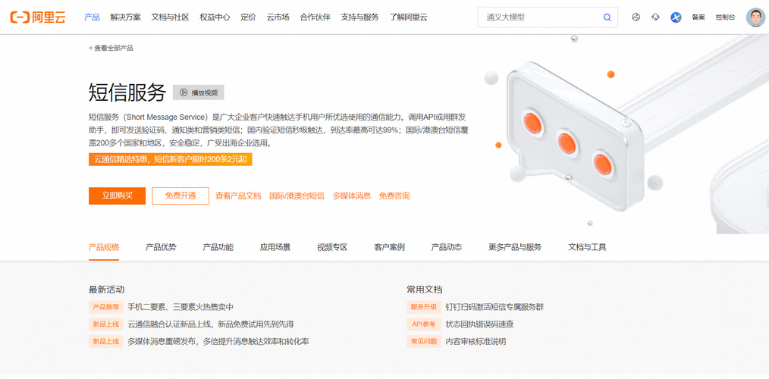Open the 合作伙伴 menu
The width and height of the screenshot is (769, 379).
point(315,17)
